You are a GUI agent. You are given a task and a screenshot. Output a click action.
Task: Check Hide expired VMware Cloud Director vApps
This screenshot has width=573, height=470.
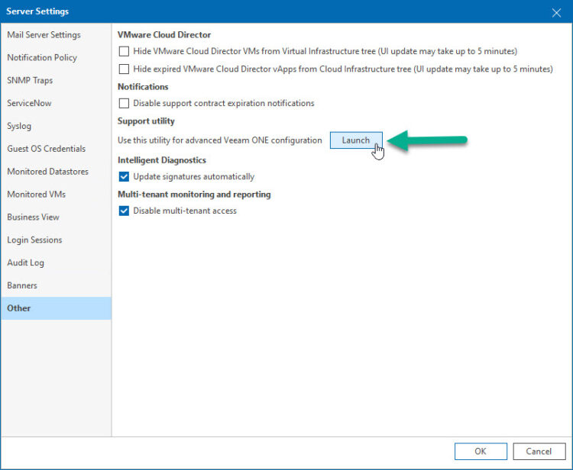[x=125, y=69]
